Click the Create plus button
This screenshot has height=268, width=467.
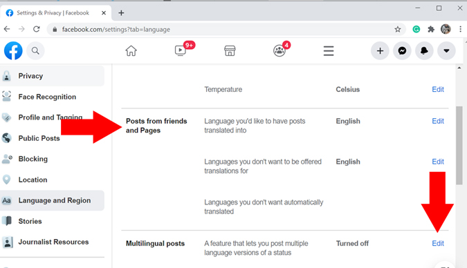click(380, 50)
